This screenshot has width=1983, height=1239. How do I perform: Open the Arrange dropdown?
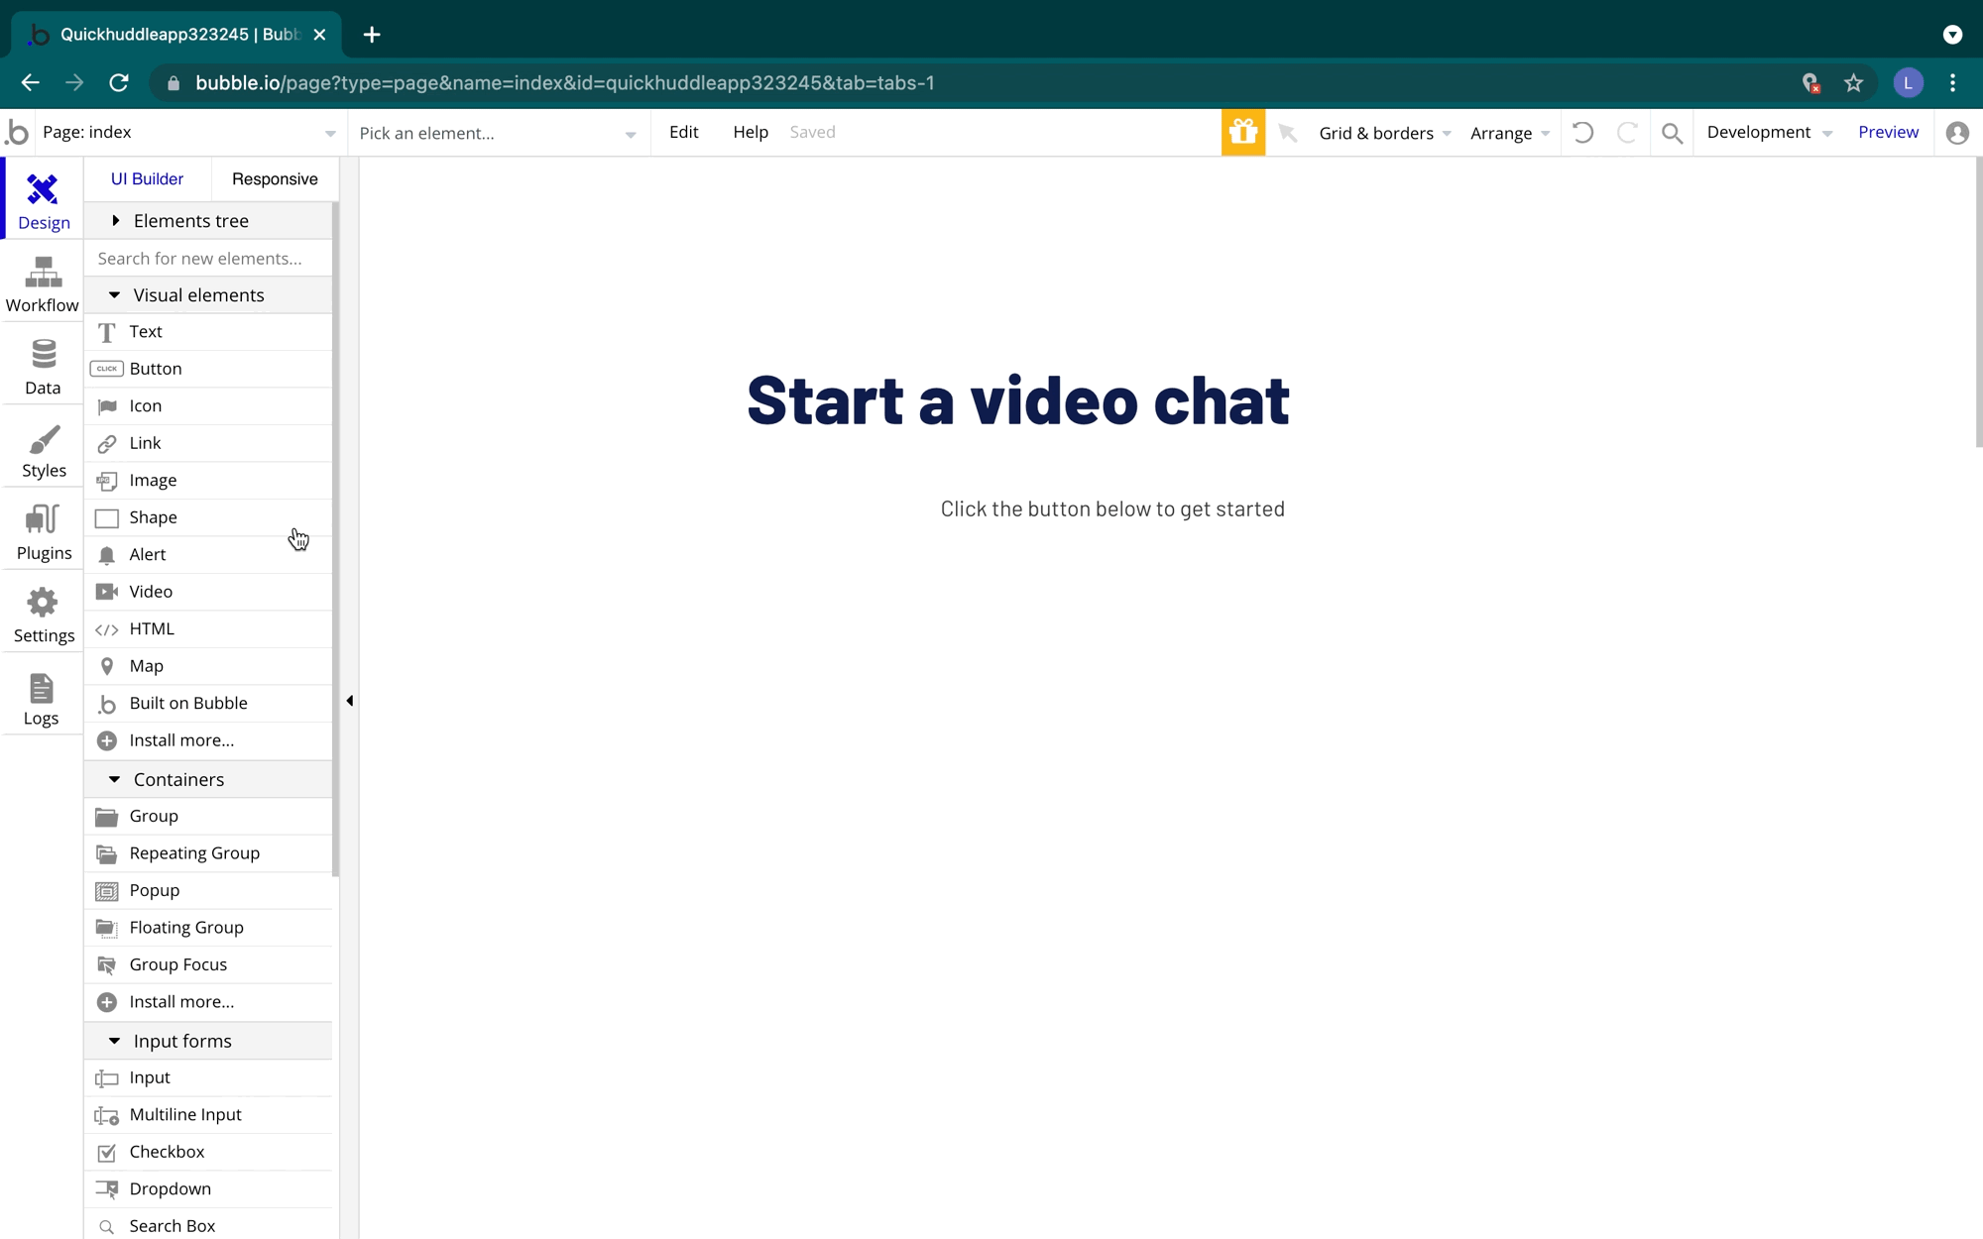click(1510, 133)
